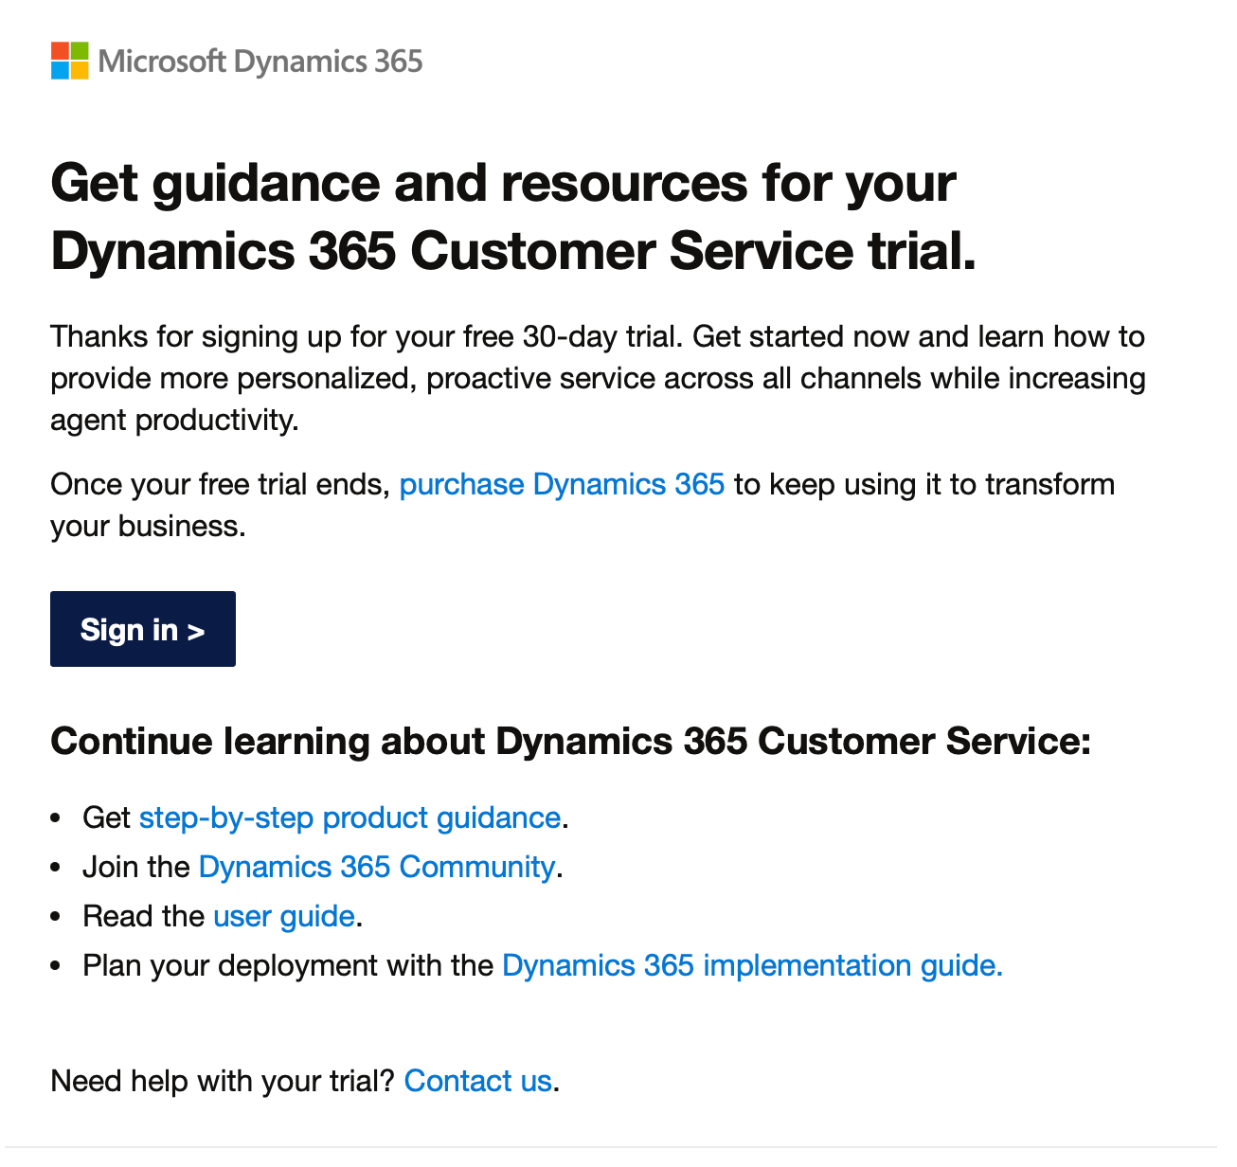The width and height of the screenshot is (1237, 1167).
Task: Open step-by-step product guidance link
Action: tap(350, 817)
